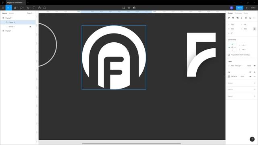Click the canvas horizontal scrollbar

click(131, 143)
